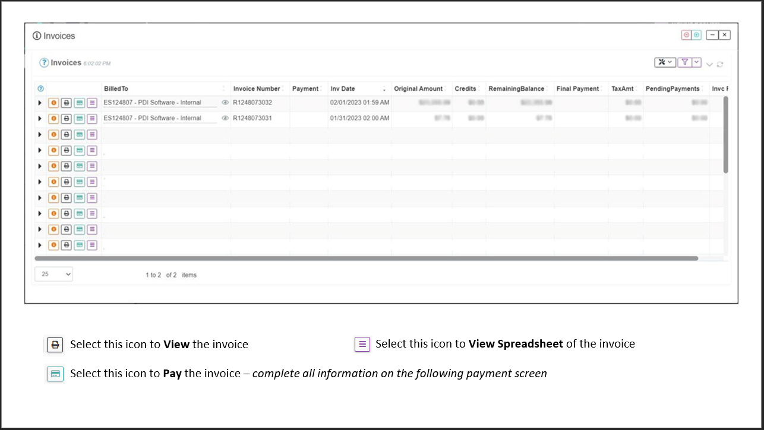Viewport: 764px width, 430px height.
Task: Click the pink circle icon in the title bar
Action: pyautogui.click(x=686, y=35)
